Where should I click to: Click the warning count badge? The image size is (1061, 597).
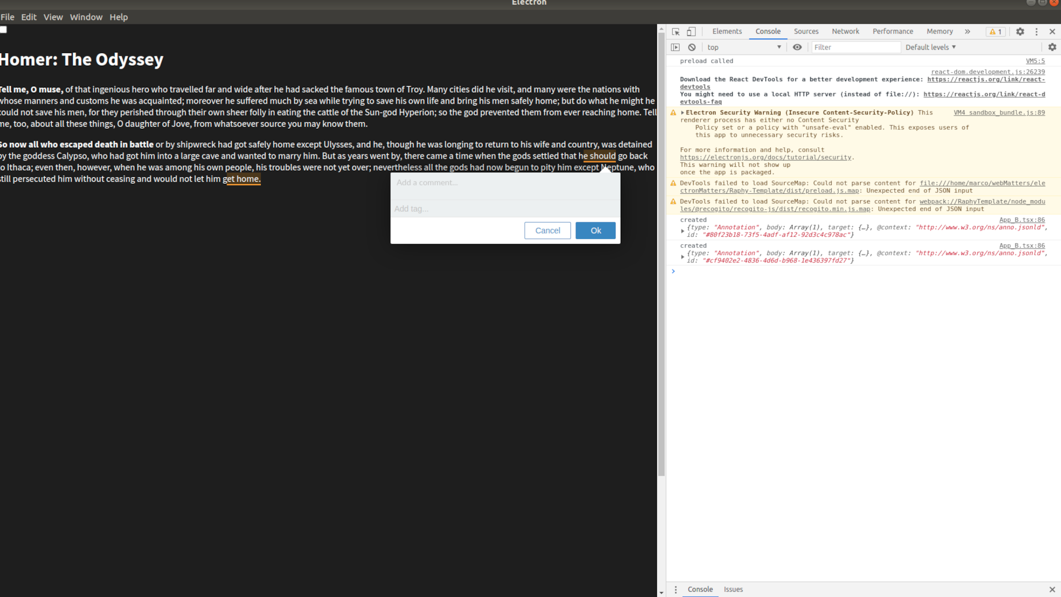pos(995,31)
